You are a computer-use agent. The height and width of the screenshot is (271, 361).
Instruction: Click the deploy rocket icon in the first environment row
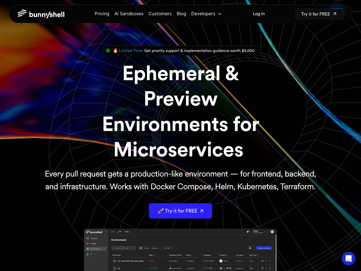pyautogui.click(x=262, y=261)
